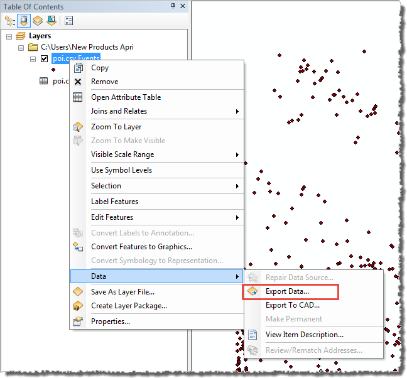Remove the layer via context menu

(104, 82)
